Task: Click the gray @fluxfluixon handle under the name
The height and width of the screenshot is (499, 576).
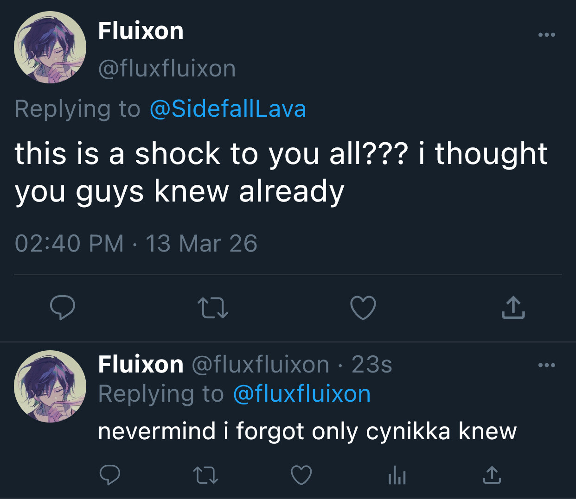Action: (167, 69)
